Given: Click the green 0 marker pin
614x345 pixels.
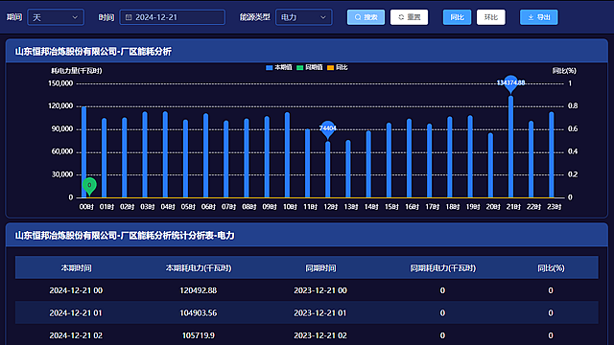Looking at the screenshot, I should [x=89, y=185].
